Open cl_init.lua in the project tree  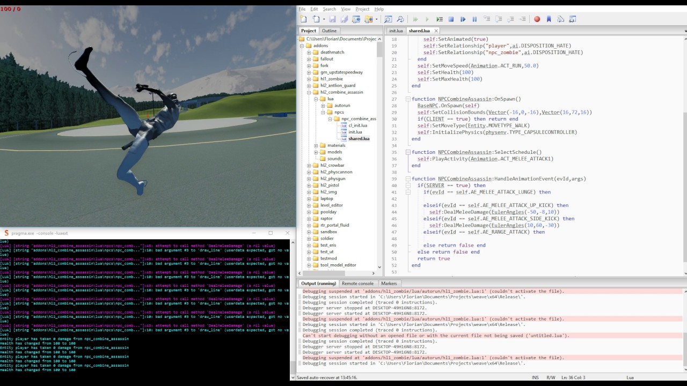coord(357,125)
